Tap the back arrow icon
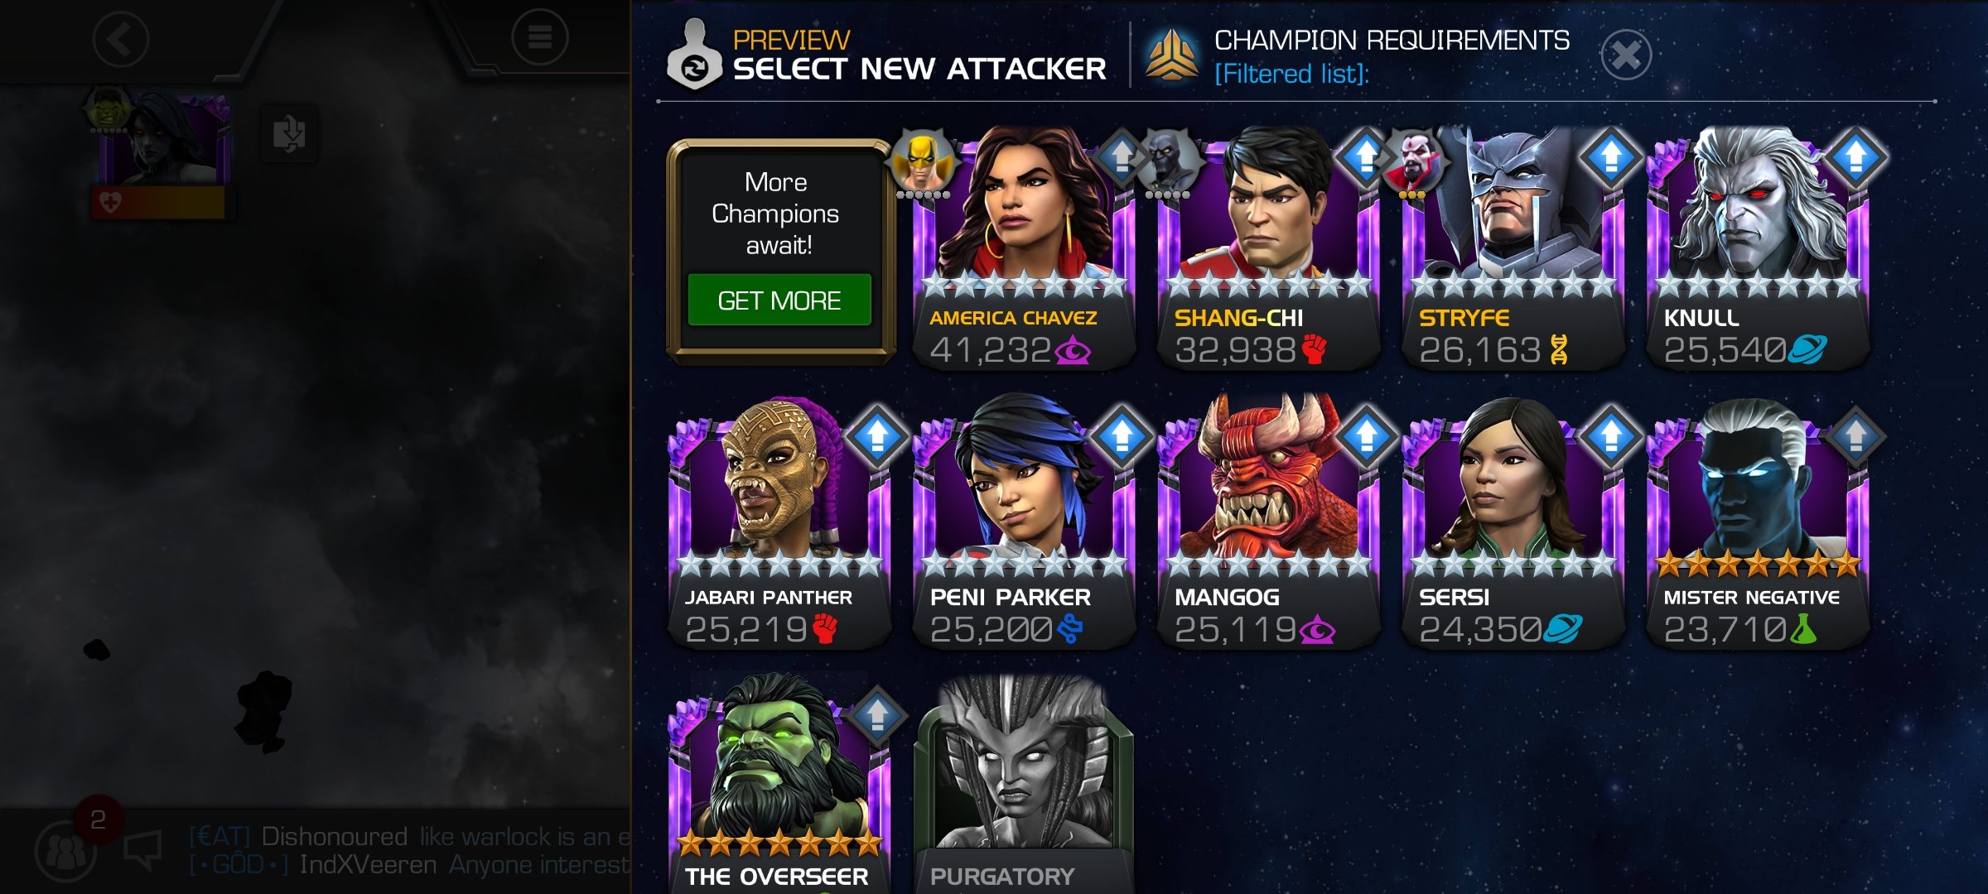This screenshot has height=894, width=1988. coord(121,39)
